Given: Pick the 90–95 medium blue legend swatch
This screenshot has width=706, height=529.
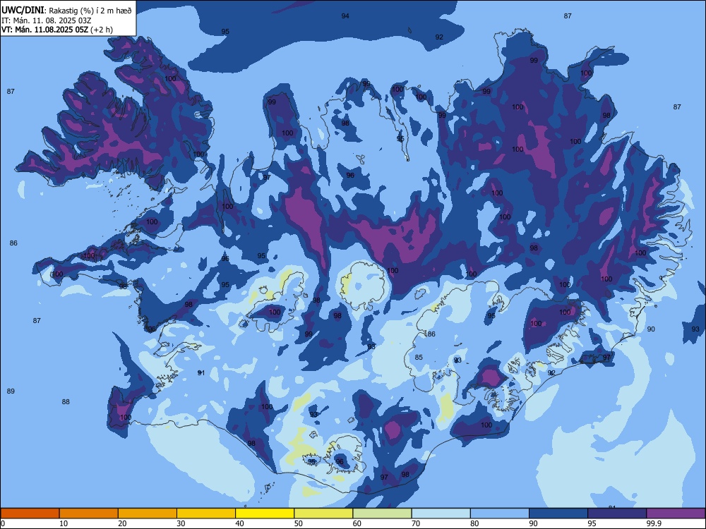Looking at the screenshot, I should click(558, 513).
